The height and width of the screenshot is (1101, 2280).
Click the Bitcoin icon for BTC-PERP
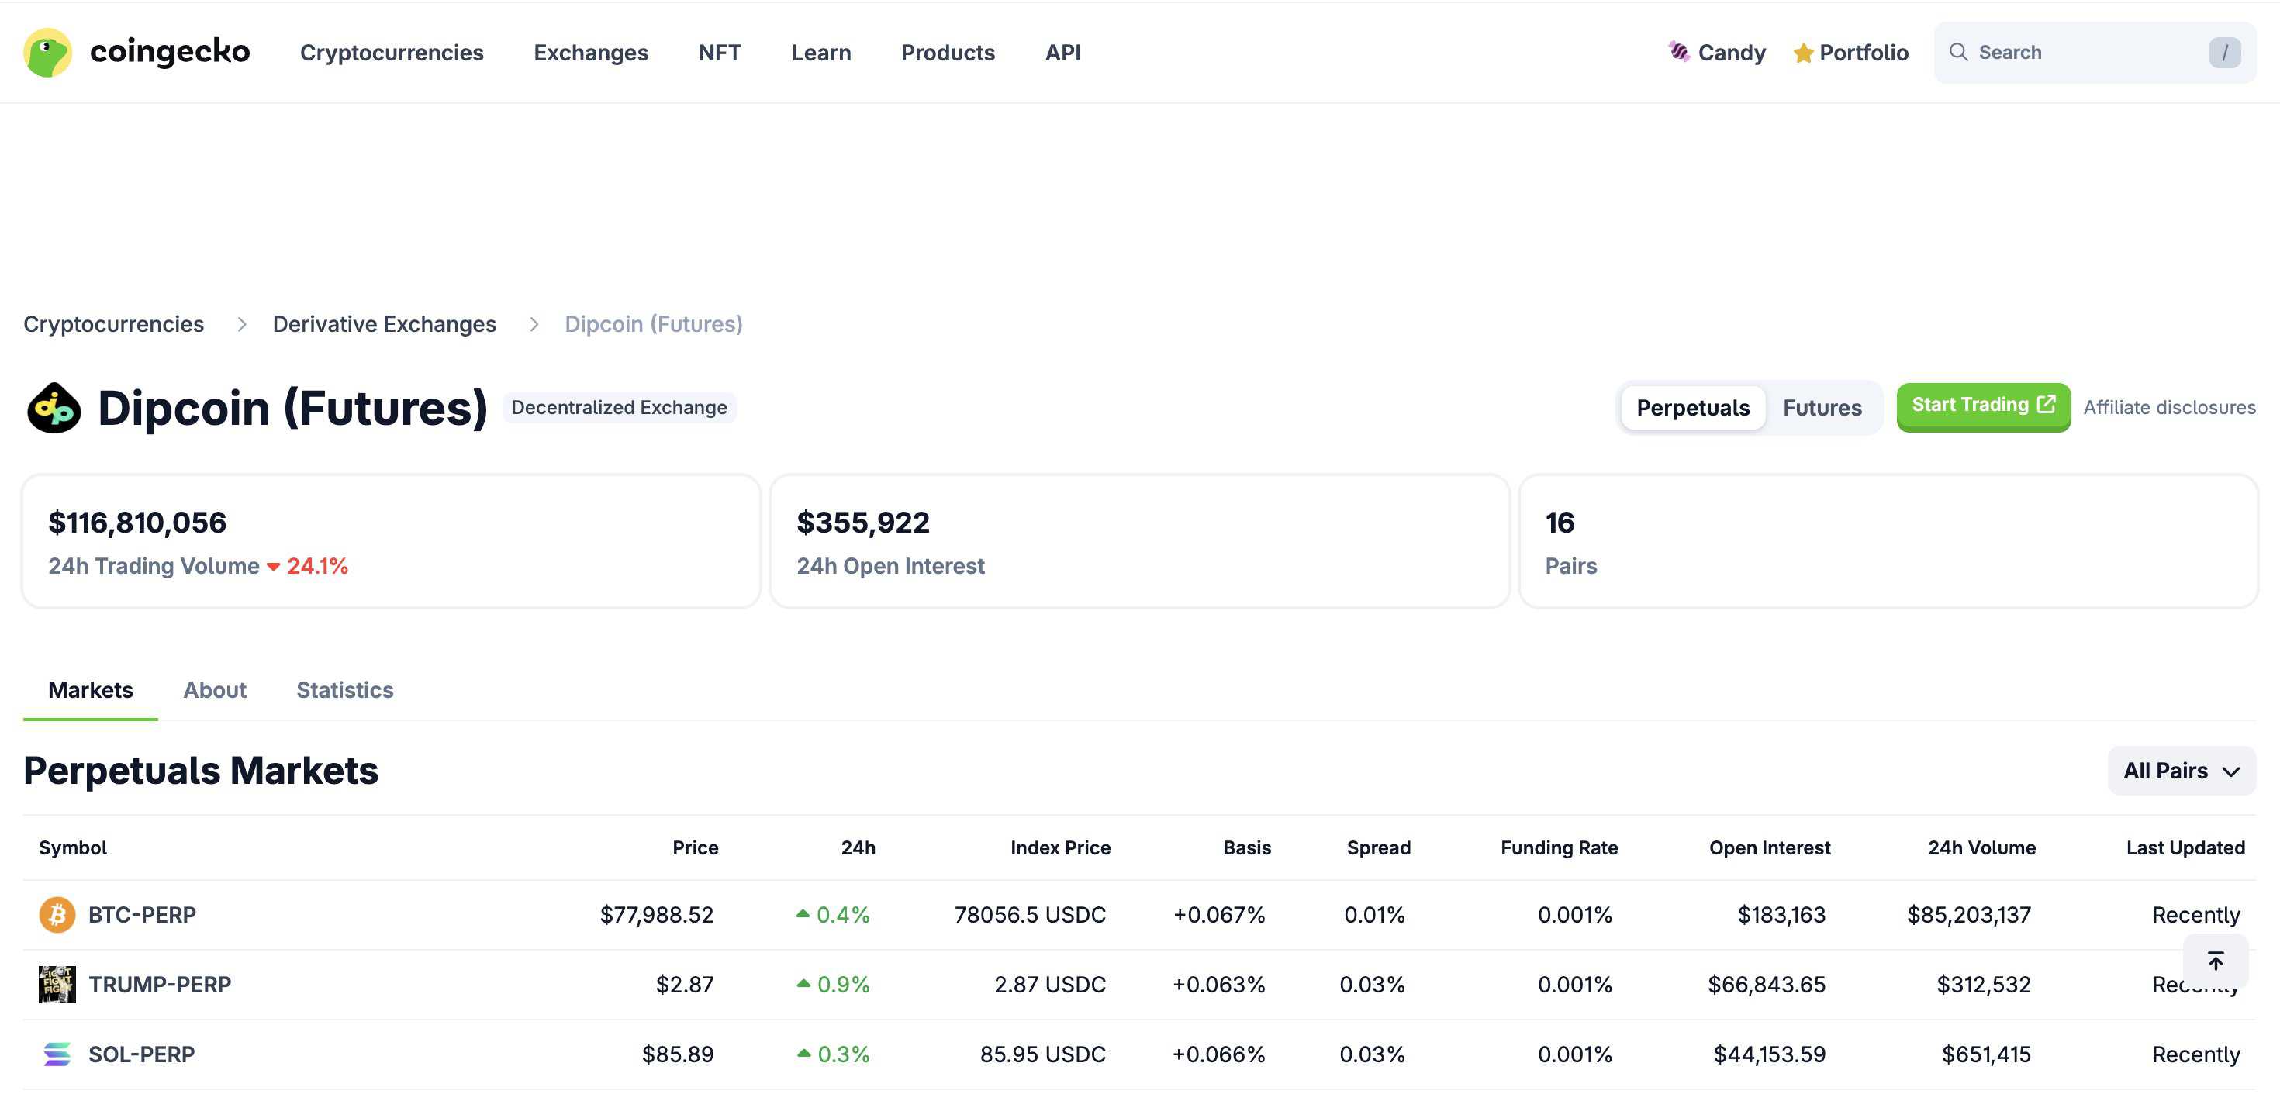click(x=57, y=914)
